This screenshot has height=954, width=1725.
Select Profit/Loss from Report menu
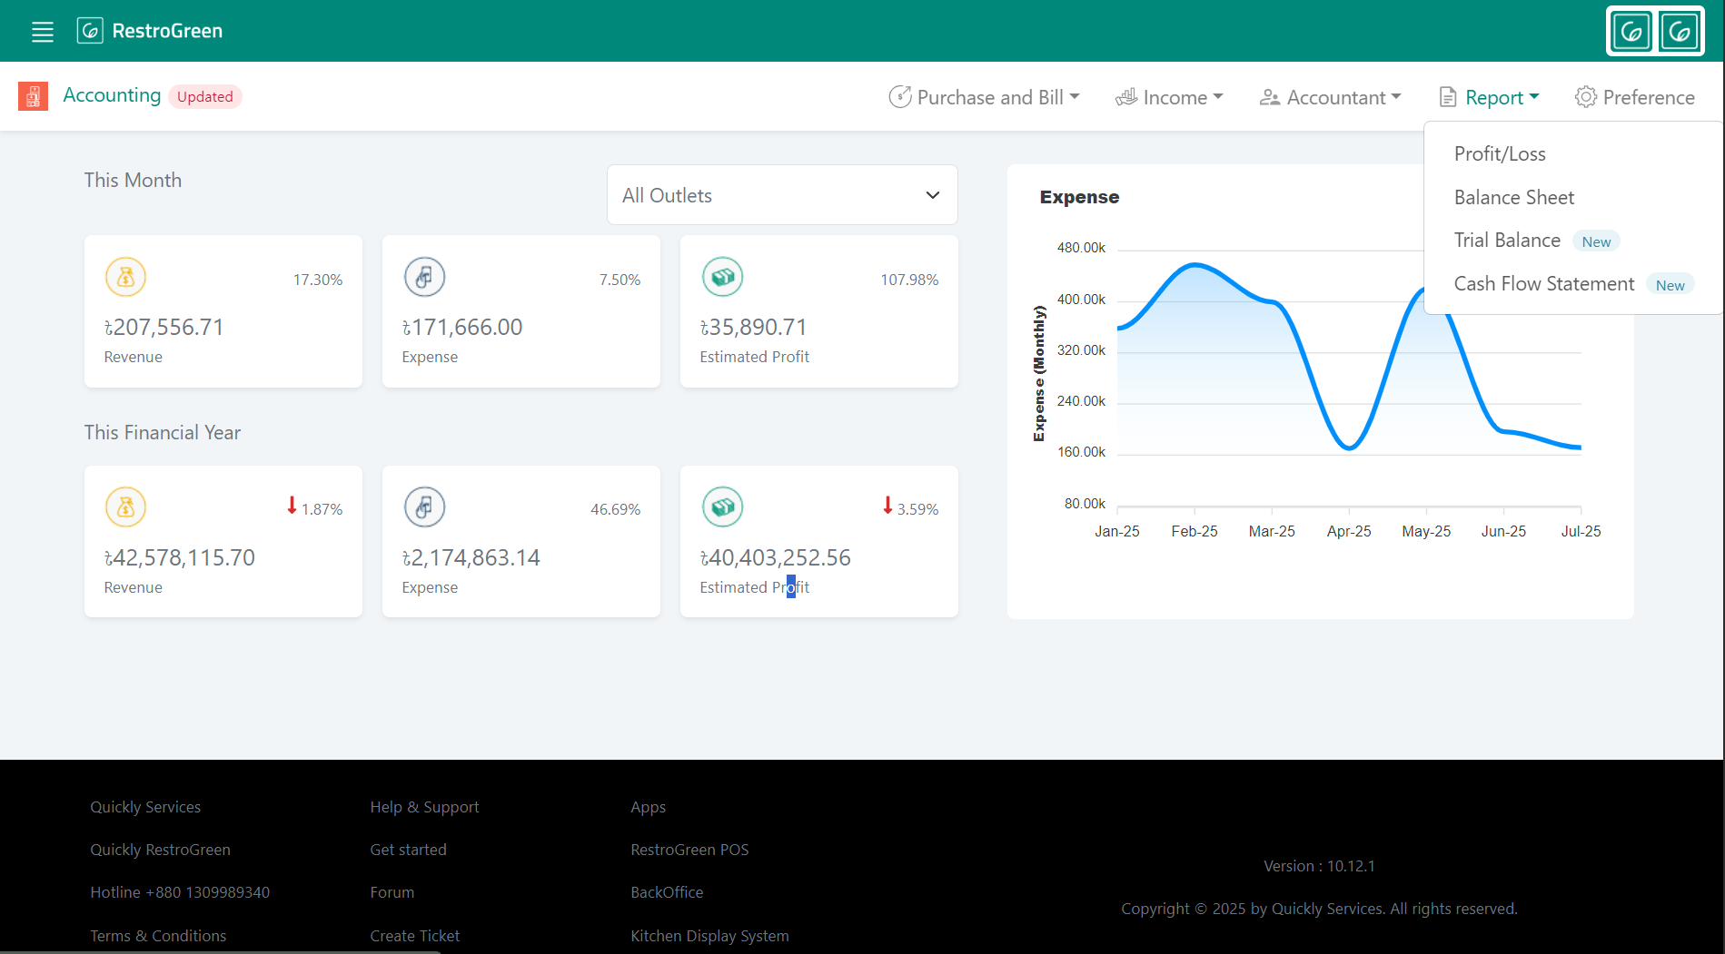click(x=1500, y=154)
